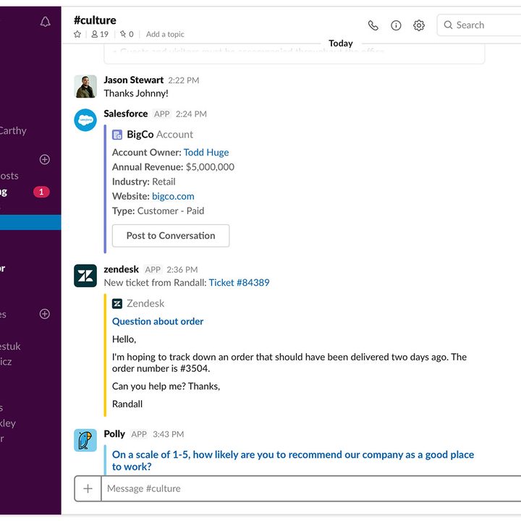Click the Annual Revenue $5,000,000 line

coord(173,167)
